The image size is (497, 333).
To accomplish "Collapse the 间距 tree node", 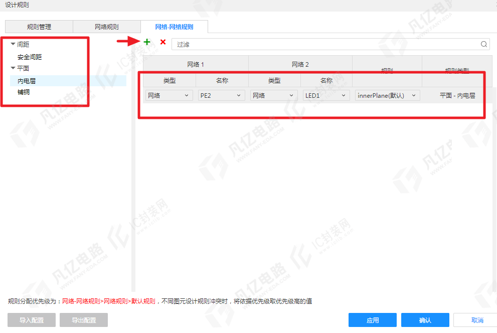I will tap(13, 44).
